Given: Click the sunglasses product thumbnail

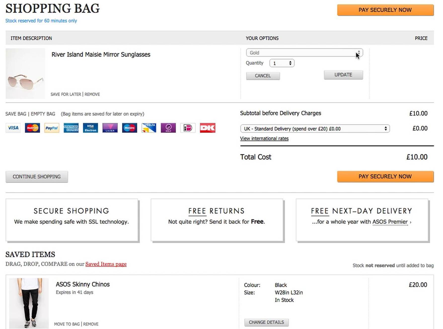Looking at the screenshot, I should (25, 73).
